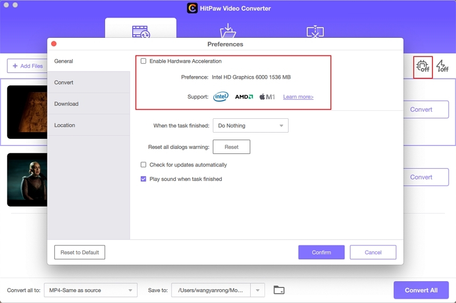Open the save folder icon

pos(279,290)
